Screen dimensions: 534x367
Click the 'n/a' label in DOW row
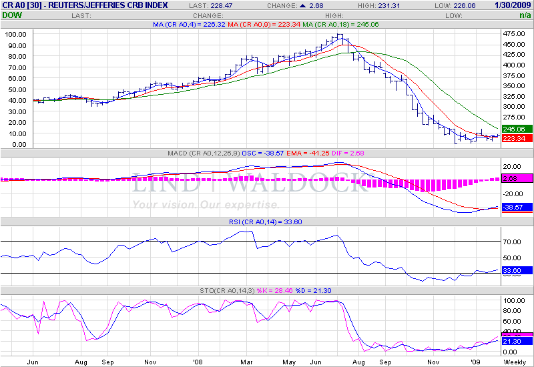(x=525, y=15)
